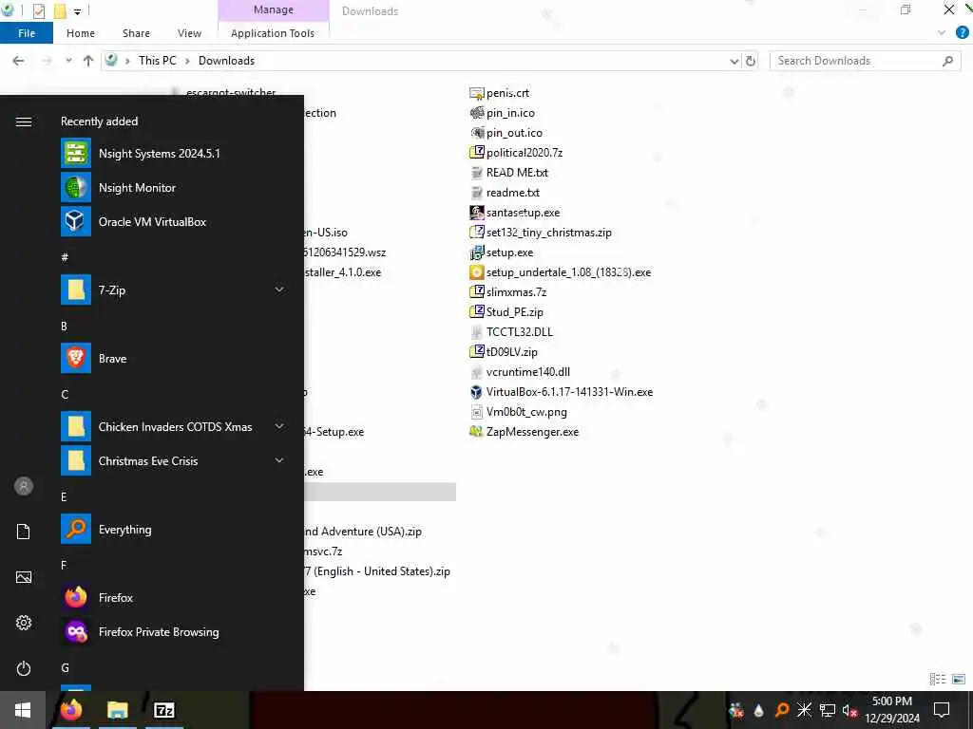Switch to the Share ribbon tab
This screenshot has height=729, width=973.
tap(136, 33)
